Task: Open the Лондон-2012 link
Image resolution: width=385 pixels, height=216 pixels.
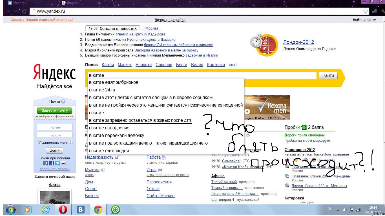Action: pyautogui.click(x=298, y=42)
